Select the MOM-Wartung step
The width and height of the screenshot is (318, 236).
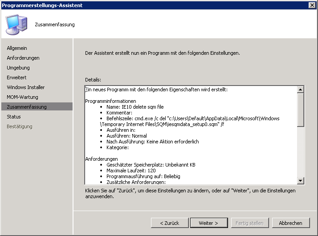pos(22,97)
